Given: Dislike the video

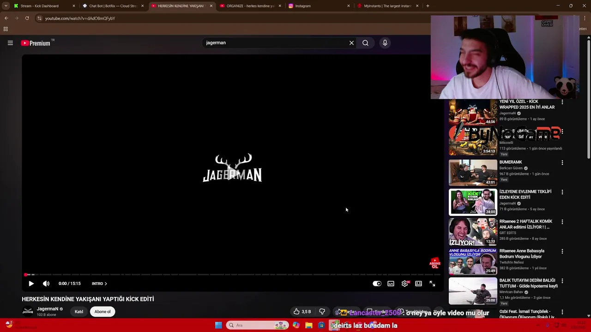Looking at the screenshot, I should coord(322,312).
